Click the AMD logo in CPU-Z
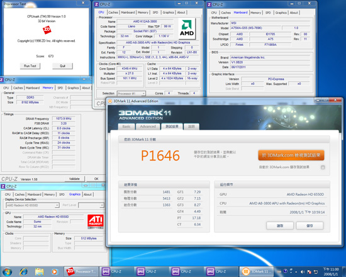346x277 pixels. (x=187, y=29)
